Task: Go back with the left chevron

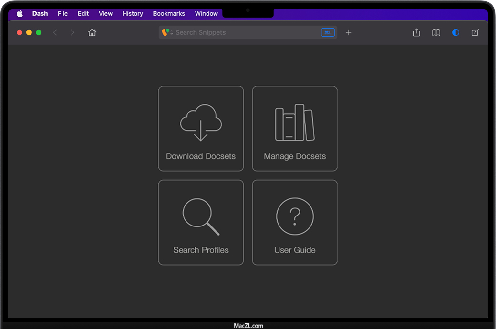Action: pyautogui.click(x=55, y=32)
